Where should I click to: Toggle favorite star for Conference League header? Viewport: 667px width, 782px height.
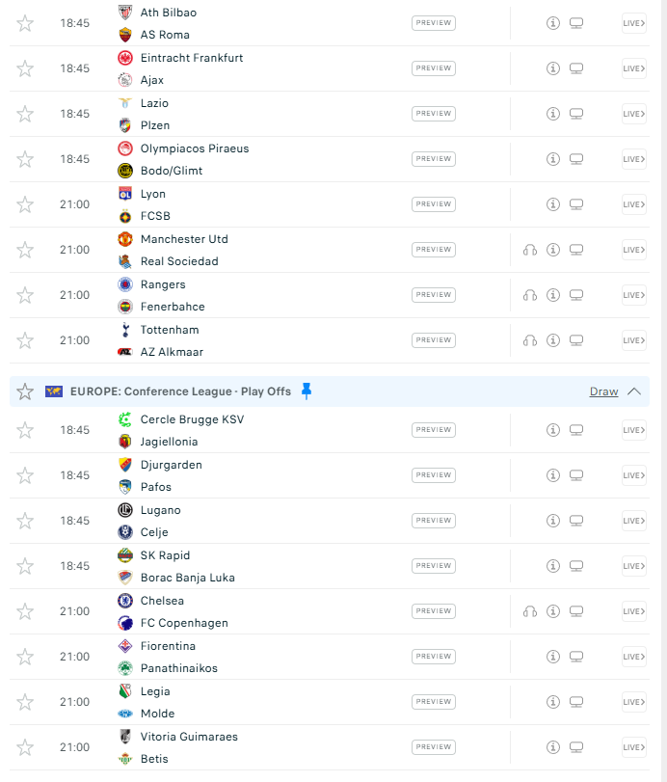coord(25,391)
